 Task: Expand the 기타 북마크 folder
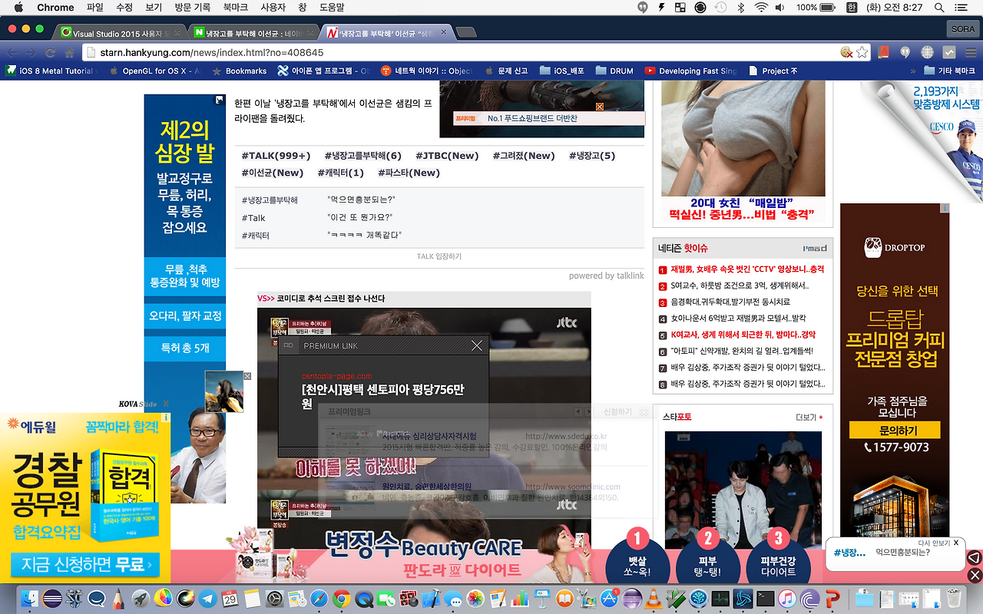949,71
